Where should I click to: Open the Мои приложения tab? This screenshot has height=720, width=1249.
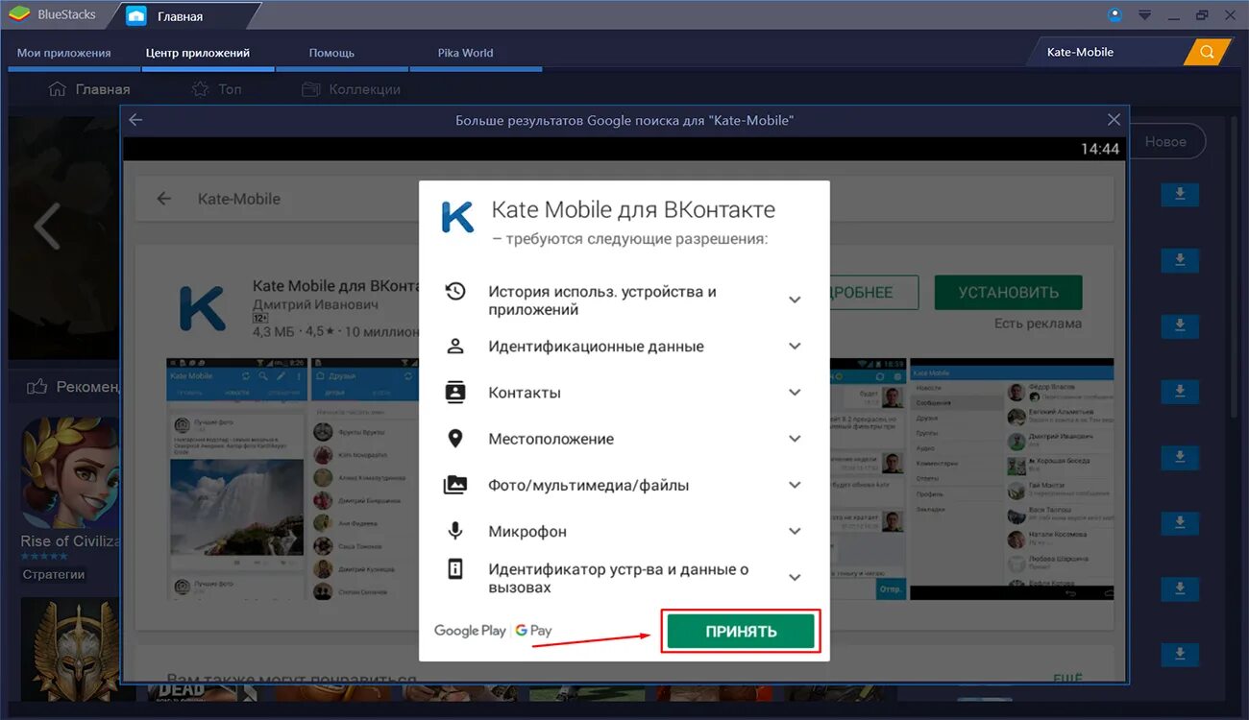pos(64,53)
